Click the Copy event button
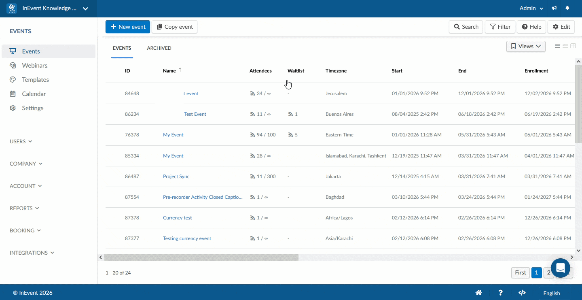 (x=174, y=27)
